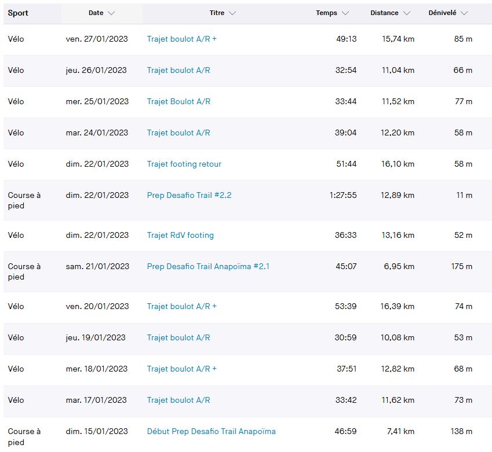Click the sort chevron beside Titre
This screenshot has width=492, height=452.
(x=232, y=13)
